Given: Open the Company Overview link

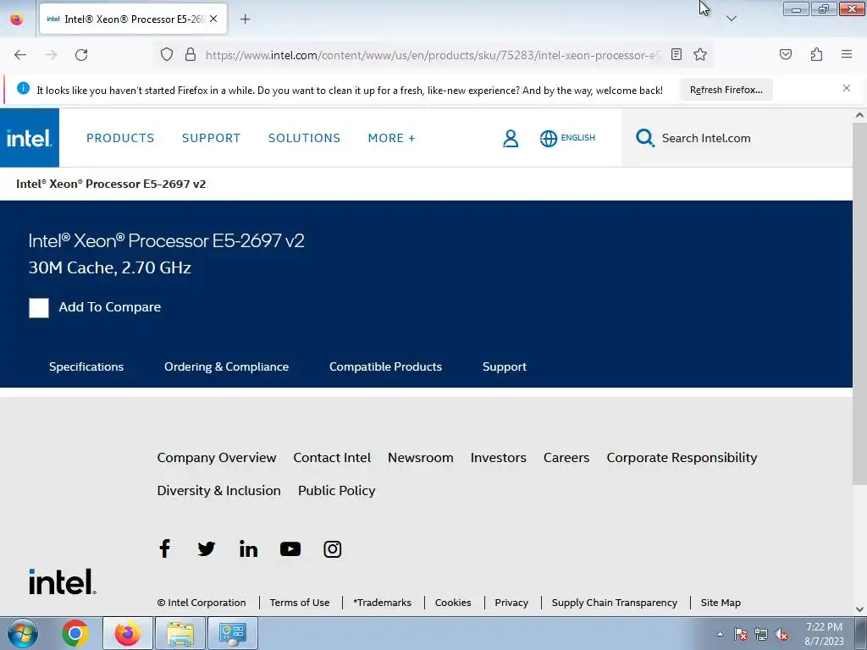Looking at the screenshot, I should coord(216,458).
